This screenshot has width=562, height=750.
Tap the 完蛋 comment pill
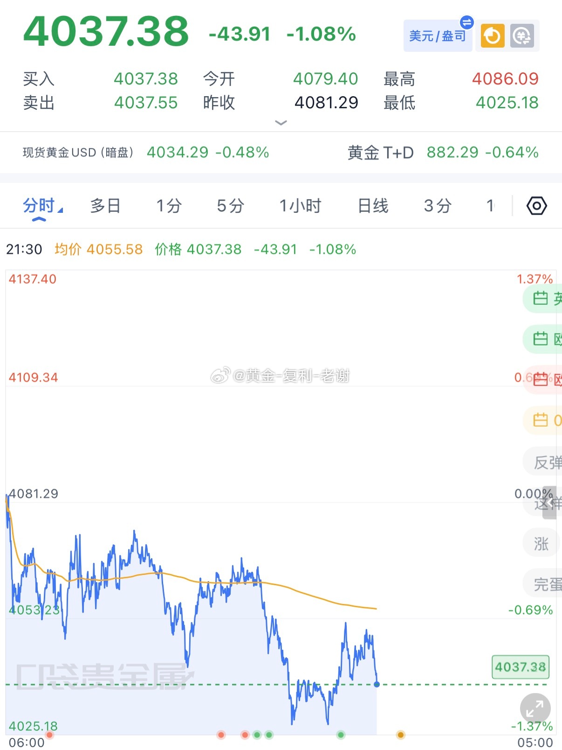pos(543,584)
